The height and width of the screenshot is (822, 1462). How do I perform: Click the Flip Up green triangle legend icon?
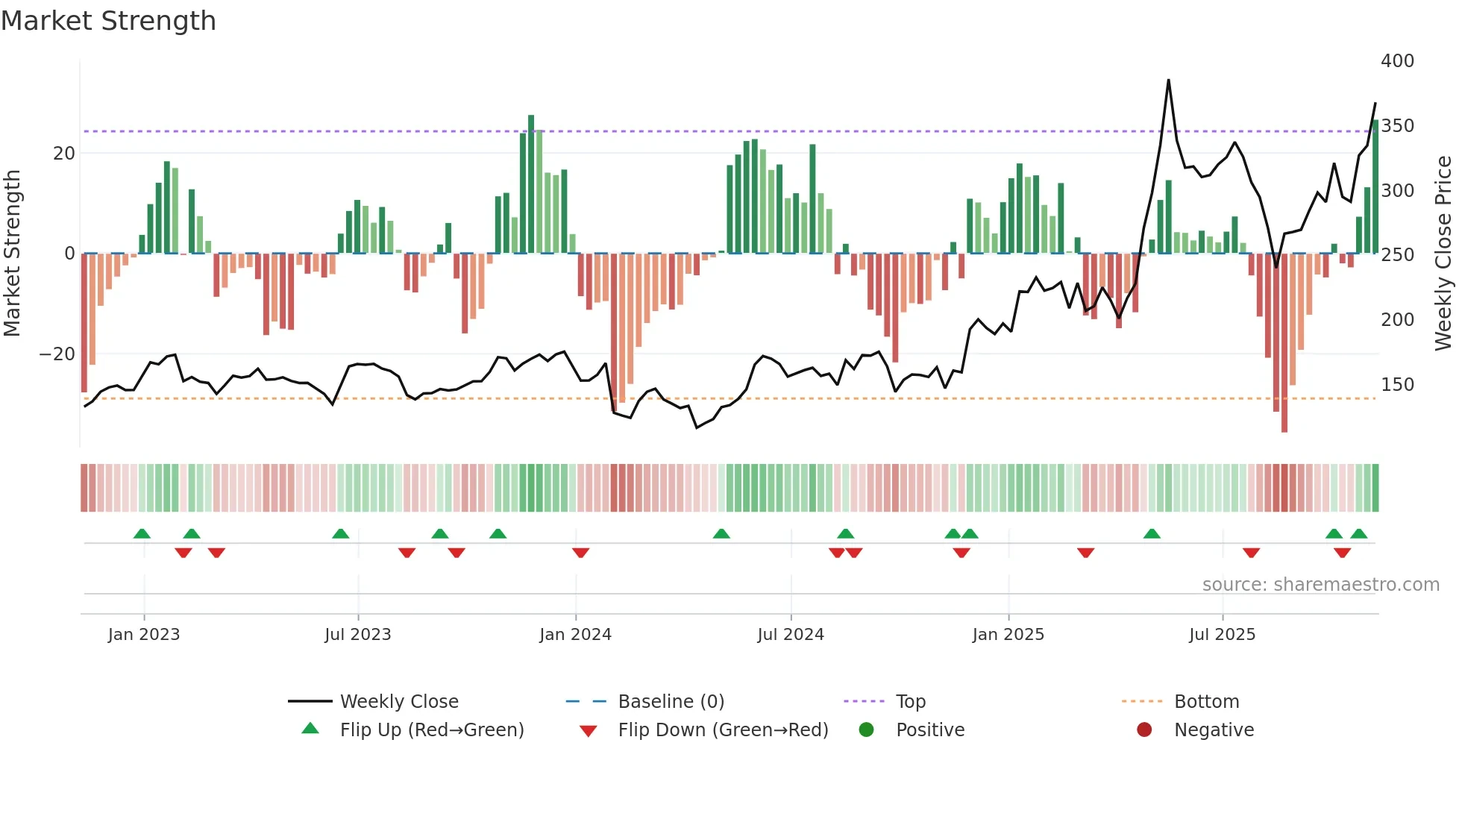pyautogui.click(x=310, y=729)
